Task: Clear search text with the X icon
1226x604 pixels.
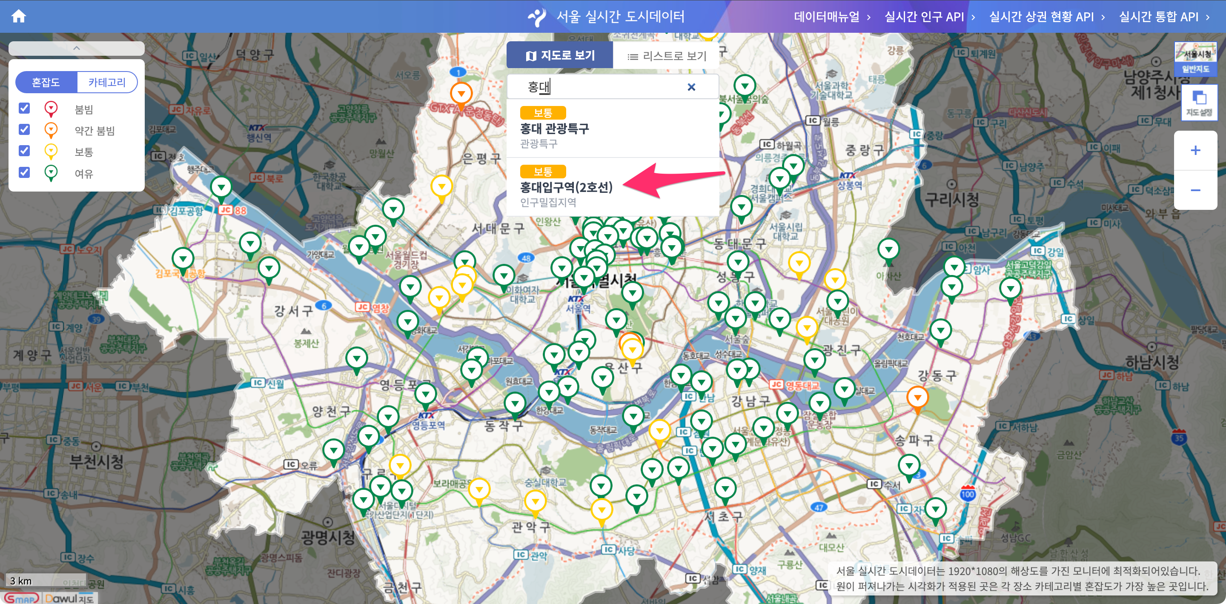Action: (691, 87)
